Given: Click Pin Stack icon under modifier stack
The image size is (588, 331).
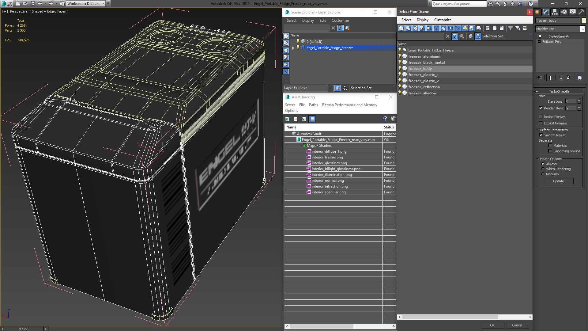Looking at the screenshot, I should click(x=539, y=78).
